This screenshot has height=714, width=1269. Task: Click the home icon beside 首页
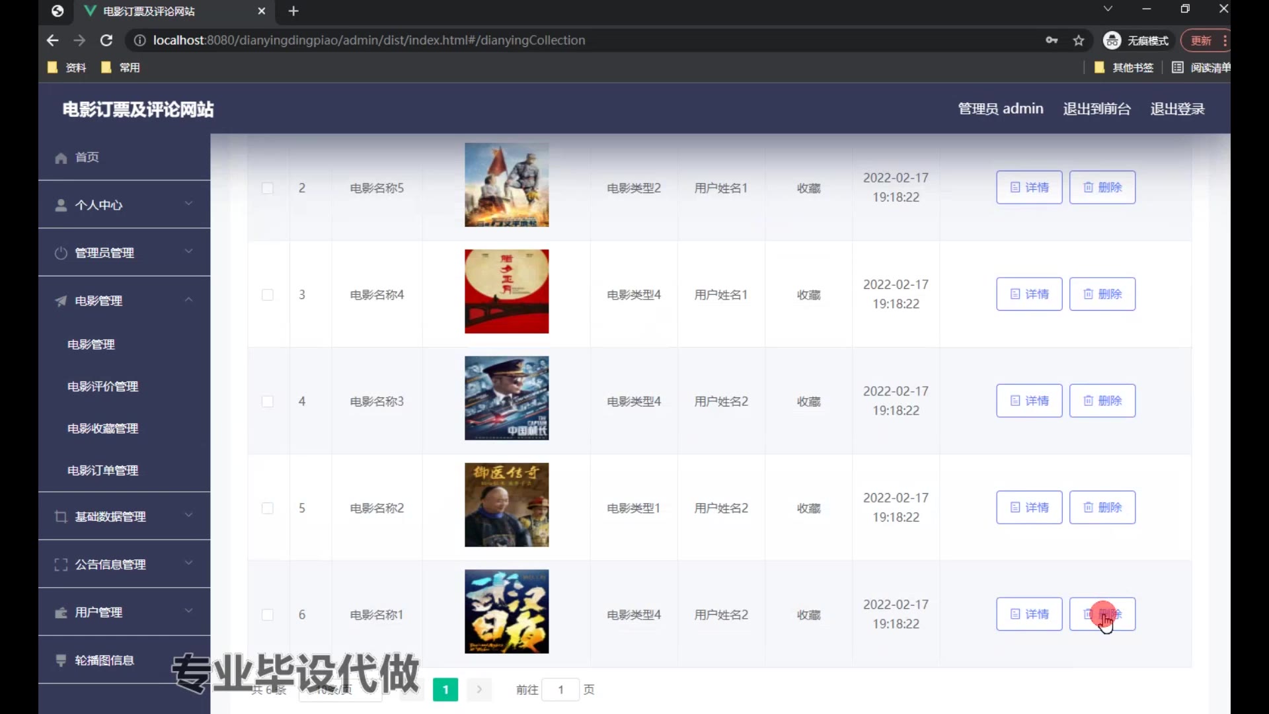(61, 158)
